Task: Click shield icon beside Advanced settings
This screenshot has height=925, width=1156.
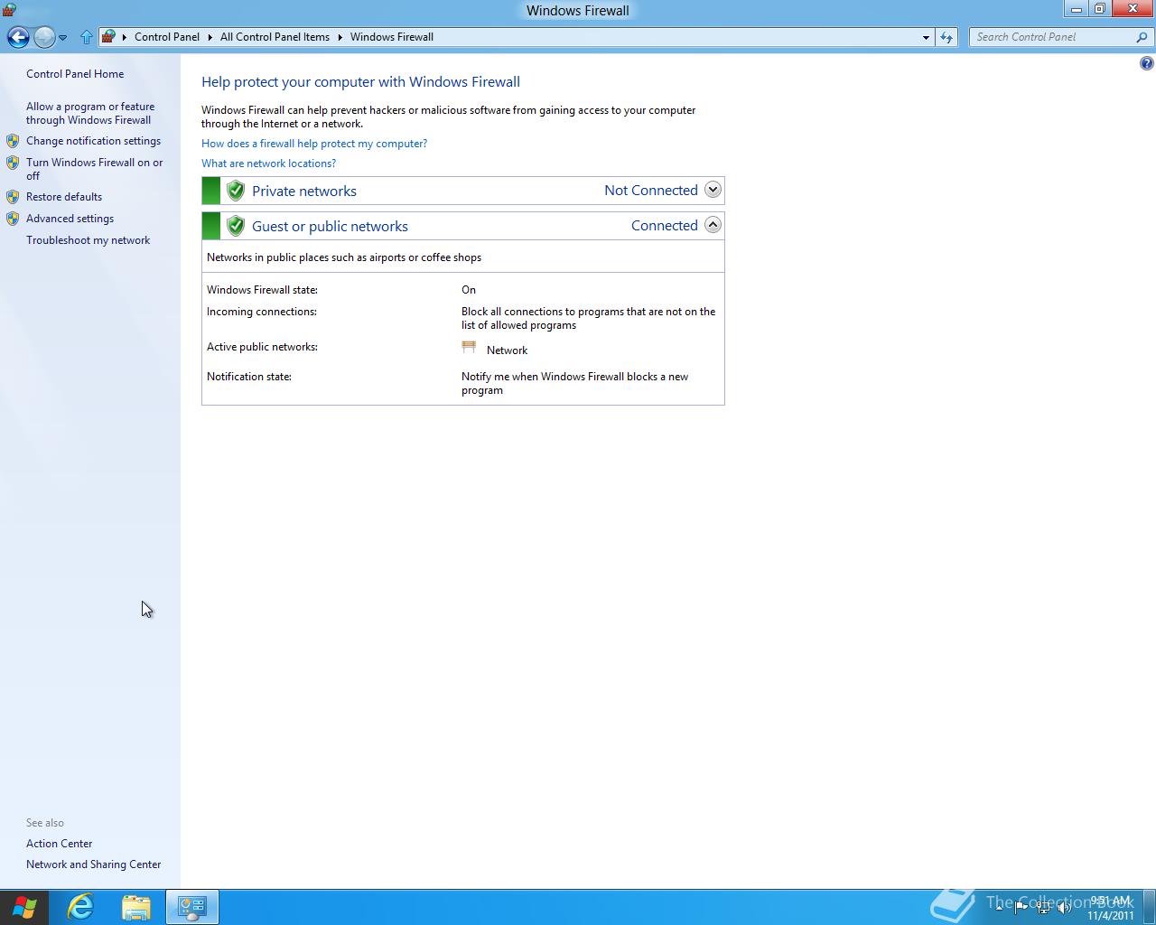Action: 13,219
